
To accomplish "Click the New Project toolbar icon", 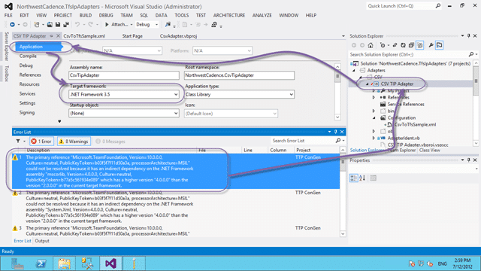I will (x=37, y=25).
